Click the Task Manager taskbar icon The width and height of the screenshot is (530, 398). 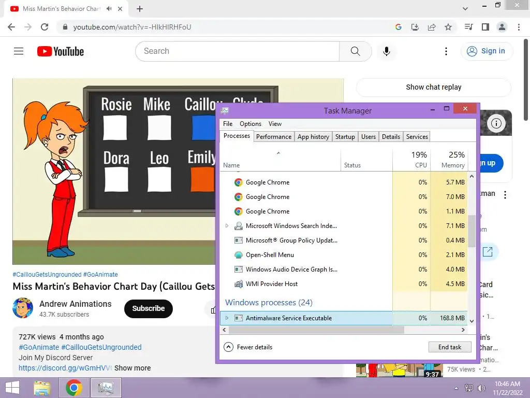click(106, 388)
